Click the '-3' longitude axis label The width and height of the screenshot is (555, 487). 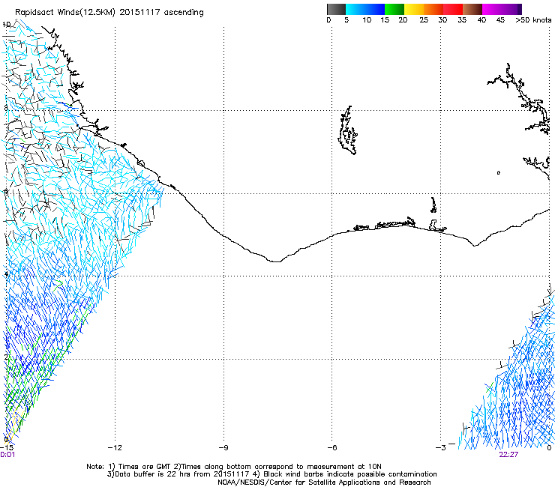pos(441,448)
